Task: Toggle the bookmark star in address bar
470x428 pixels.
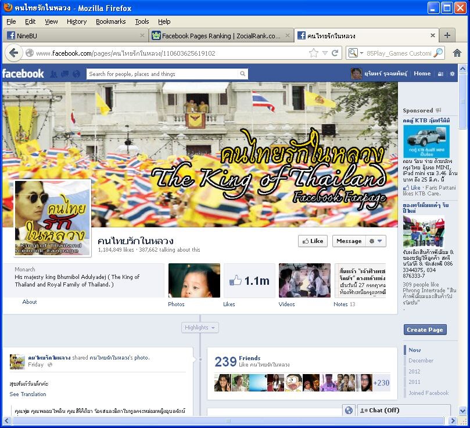Action: click(x=314, y=53)
